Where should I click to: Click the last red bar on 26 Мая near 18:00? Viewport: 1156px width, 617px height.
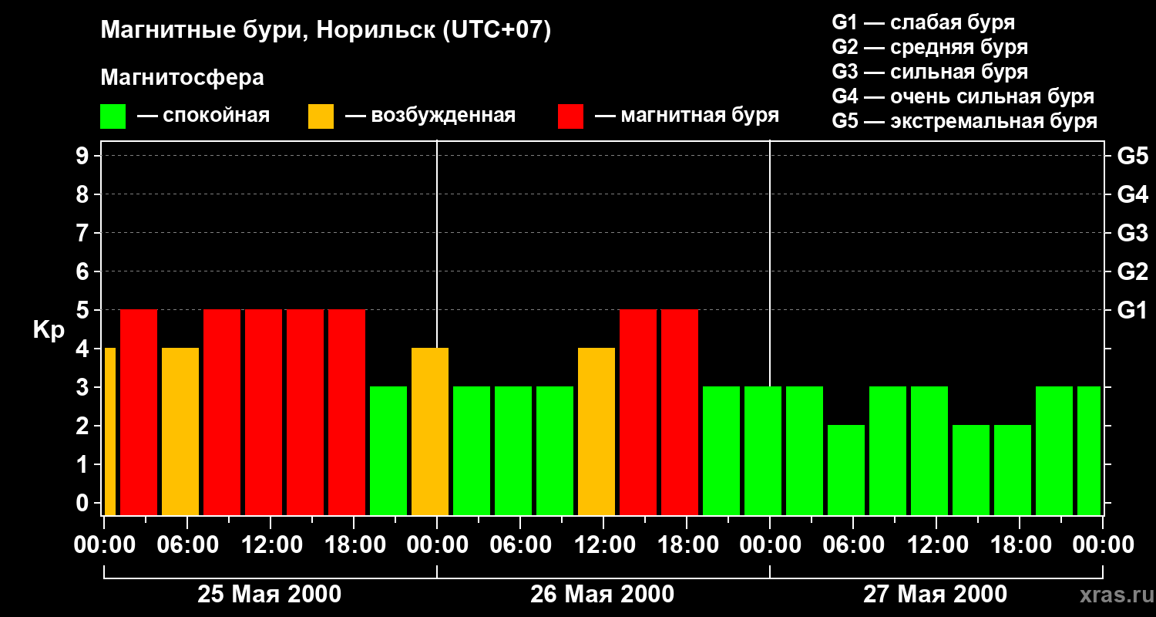click(x=680, y=412)
